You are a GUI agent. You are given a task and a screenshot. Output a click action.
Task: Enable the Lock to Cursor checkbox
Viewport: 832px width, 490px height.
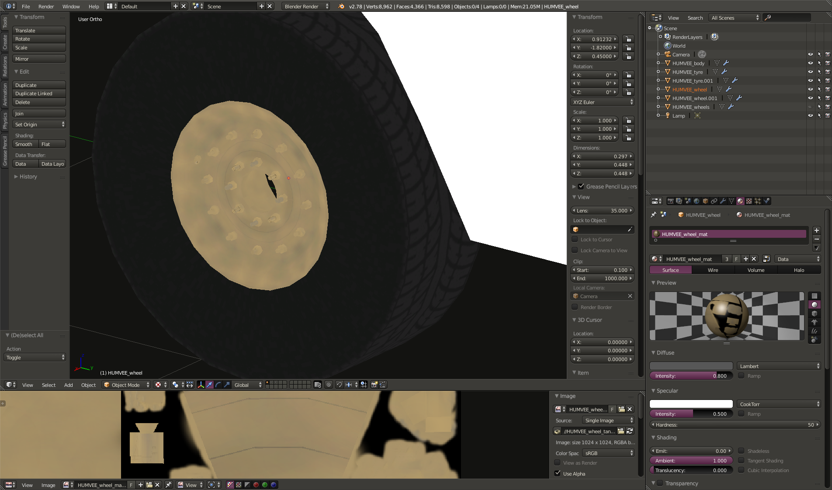click(x=575, y=239)
